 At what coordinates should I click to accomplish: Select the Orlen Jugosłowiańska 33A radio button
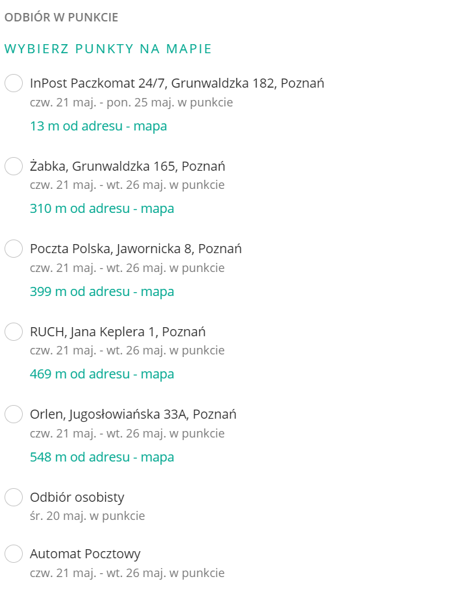click(14, 414)
